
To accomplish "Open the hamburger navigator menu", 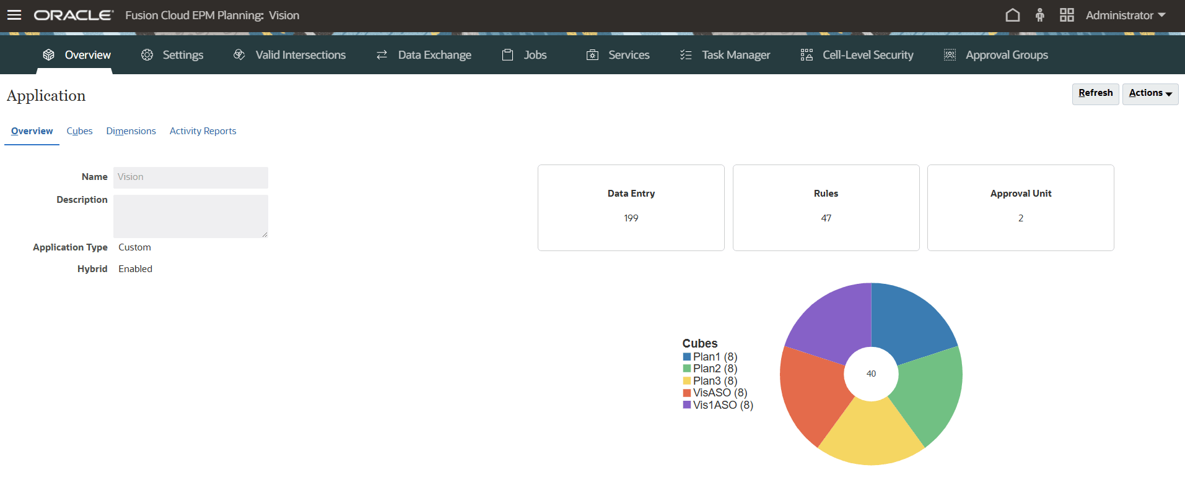I will pyautogui.click(x=14, y=15).
